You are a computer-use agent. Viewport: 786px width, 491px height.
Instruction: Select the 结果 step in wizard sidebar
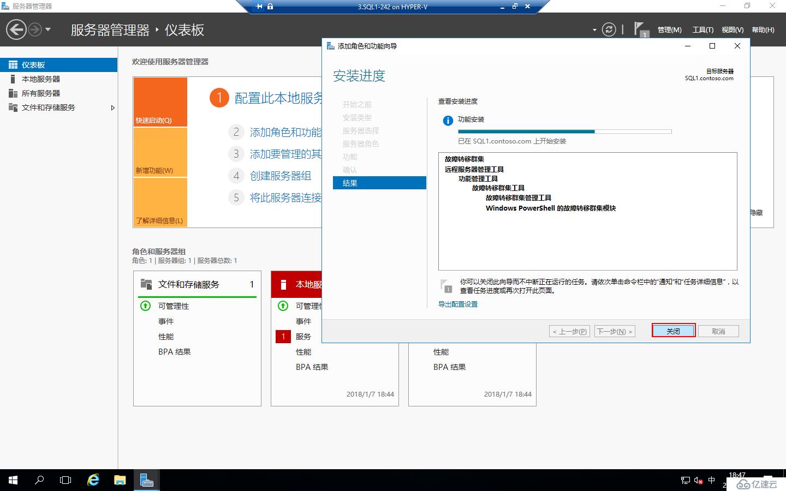[379, 183]
